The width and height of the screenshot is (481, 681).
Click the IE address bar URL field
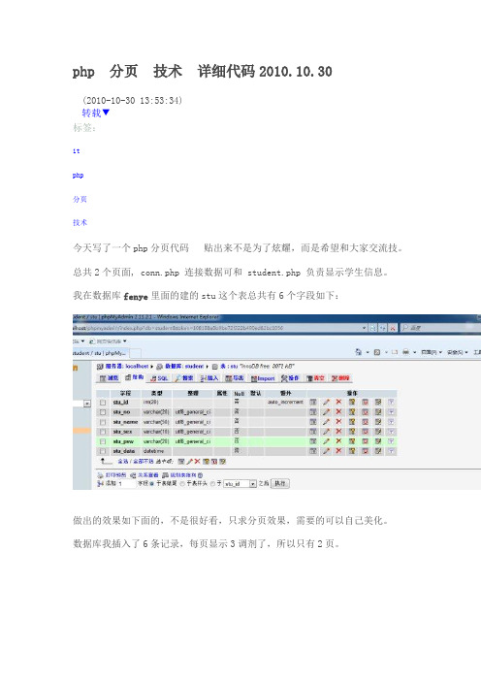217,328
